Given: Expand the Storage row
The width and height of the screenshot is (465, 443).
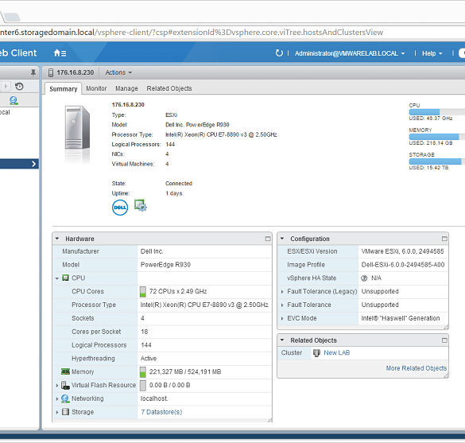Looking at the screenshot, I should click(x=57, y=412).
